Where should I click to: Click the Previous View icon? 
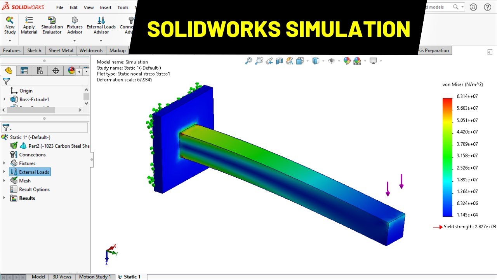click(269, 61)
